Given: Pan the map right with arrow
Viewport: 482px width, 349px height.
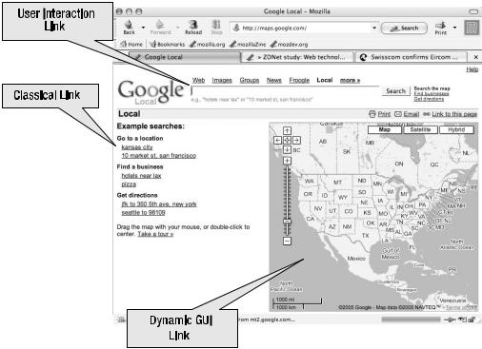Looking at the screenshot, I should pos(296,140).
